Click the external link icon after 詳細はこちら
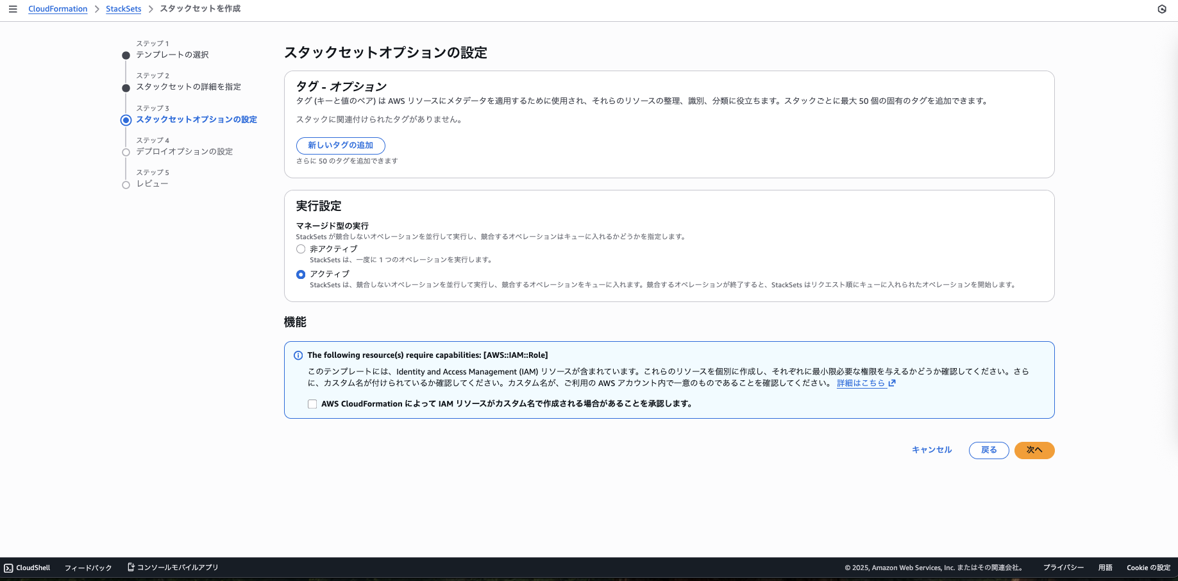This screenshot has height=581, width=1178. coord(891,383)
